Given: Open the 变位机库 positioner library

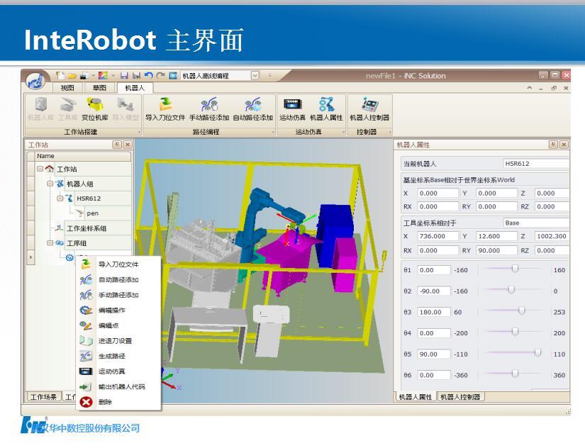Looking at the screenshot, I should 95,109.
